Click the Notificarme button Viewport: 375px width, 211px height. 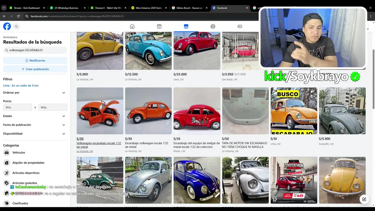[35, 60]
